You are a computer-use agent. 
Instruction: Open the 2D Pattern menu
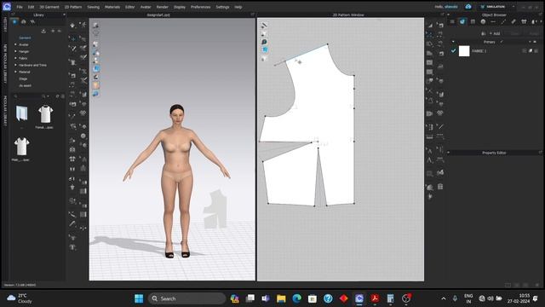(x=73, y=7)
